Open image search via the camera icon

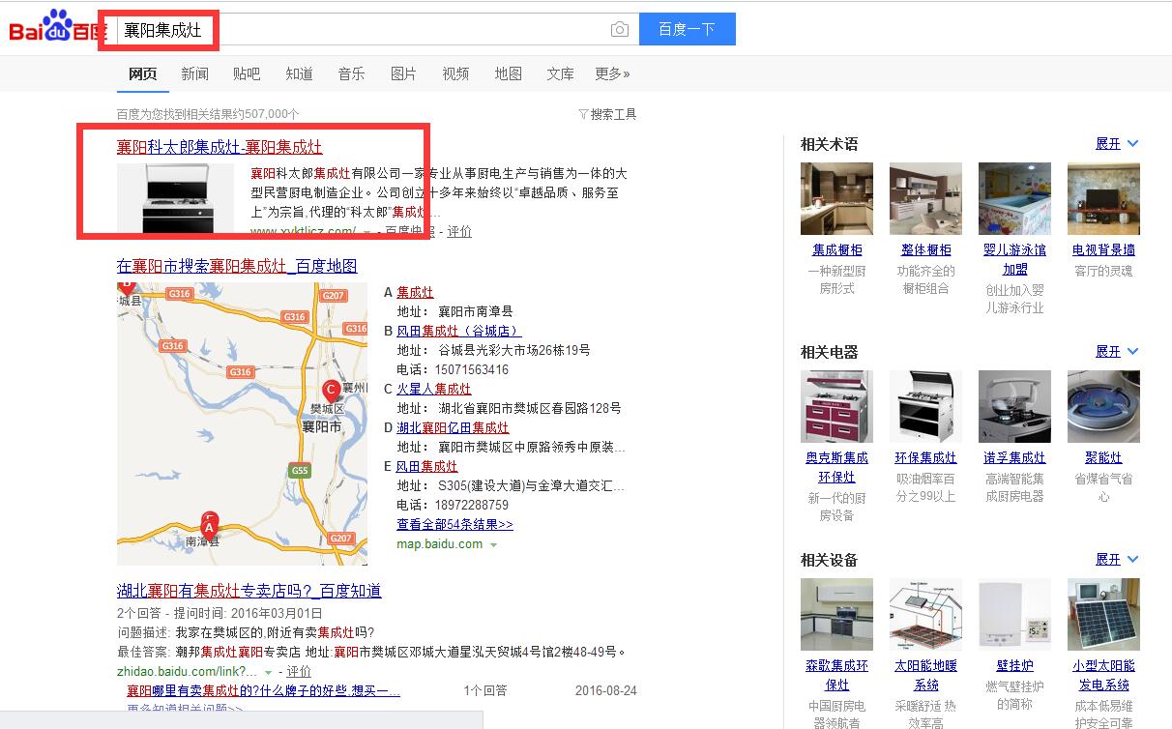click(x=620, y=29)
